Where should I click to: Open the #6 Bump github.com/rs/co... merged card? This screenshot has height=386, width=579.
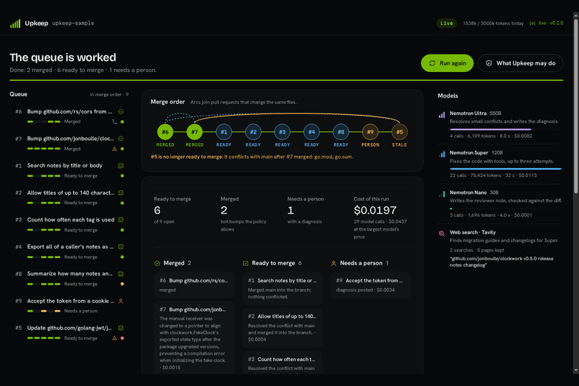194,285
